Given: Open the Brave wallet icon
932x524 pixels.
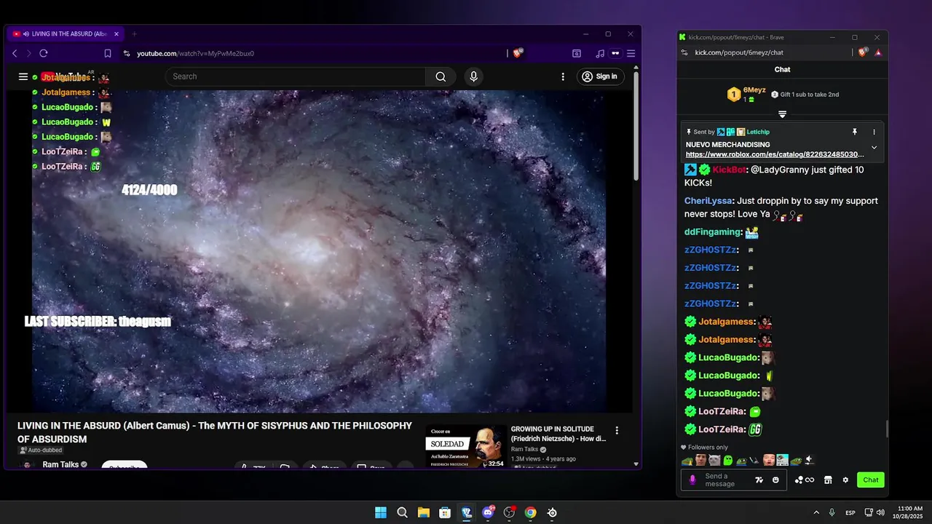Looking at the screenshot, I should (615, 53).
